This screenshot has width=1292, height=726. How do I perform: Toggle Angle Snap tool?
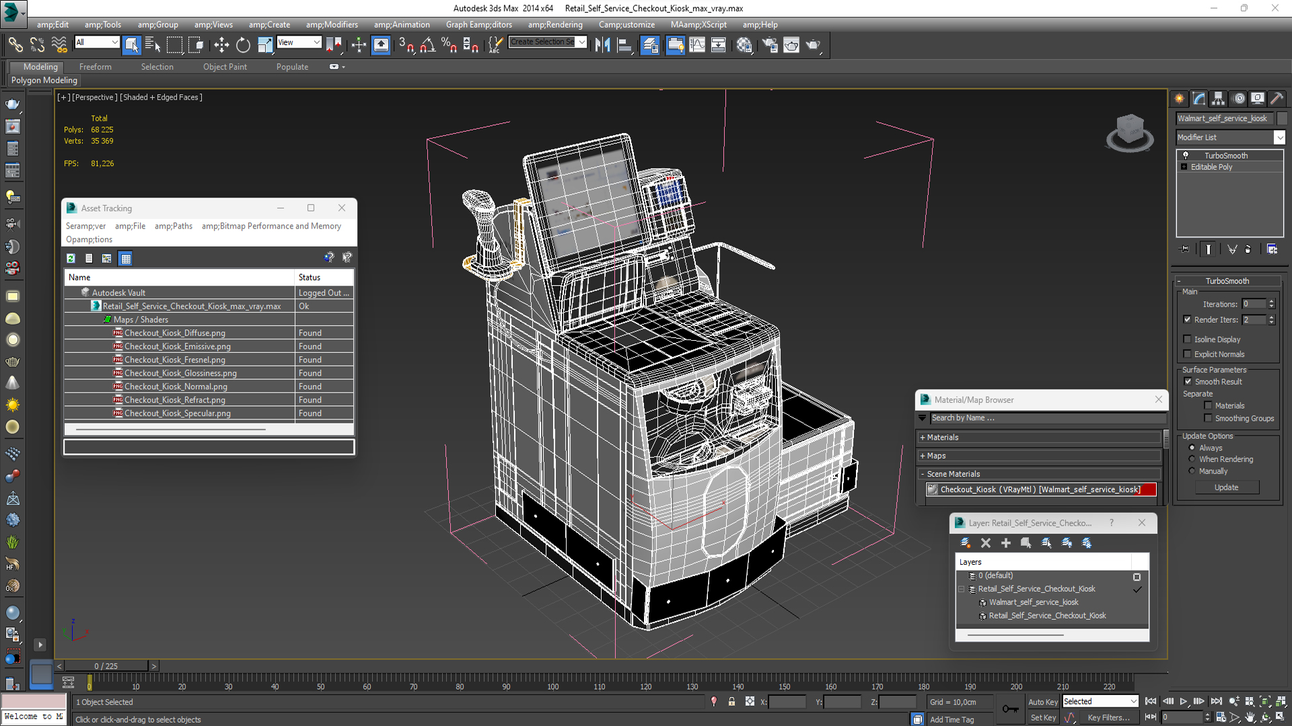coord(427,45)
